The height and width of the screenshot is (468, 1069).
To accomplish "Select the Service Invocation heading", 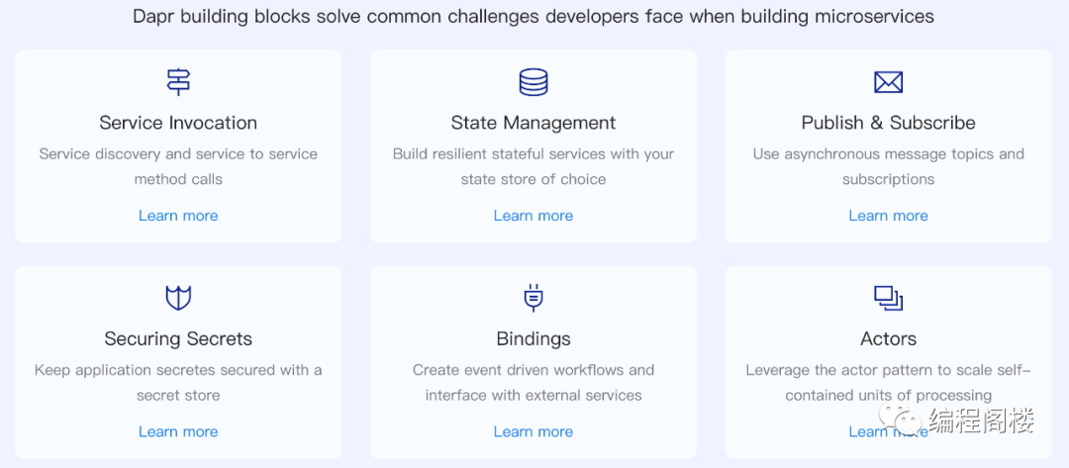I will (x=178, y=123).
